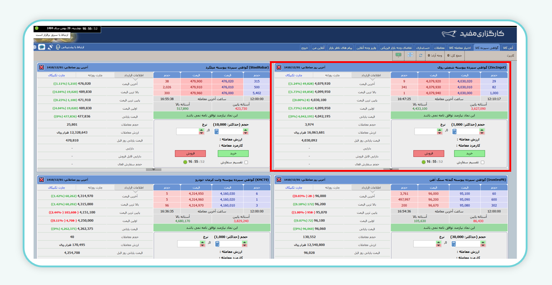Viewport: 552px width, 285px height.
Task: Click the ZincIngot price field stepper arrows
Action: tap(439, 131)
